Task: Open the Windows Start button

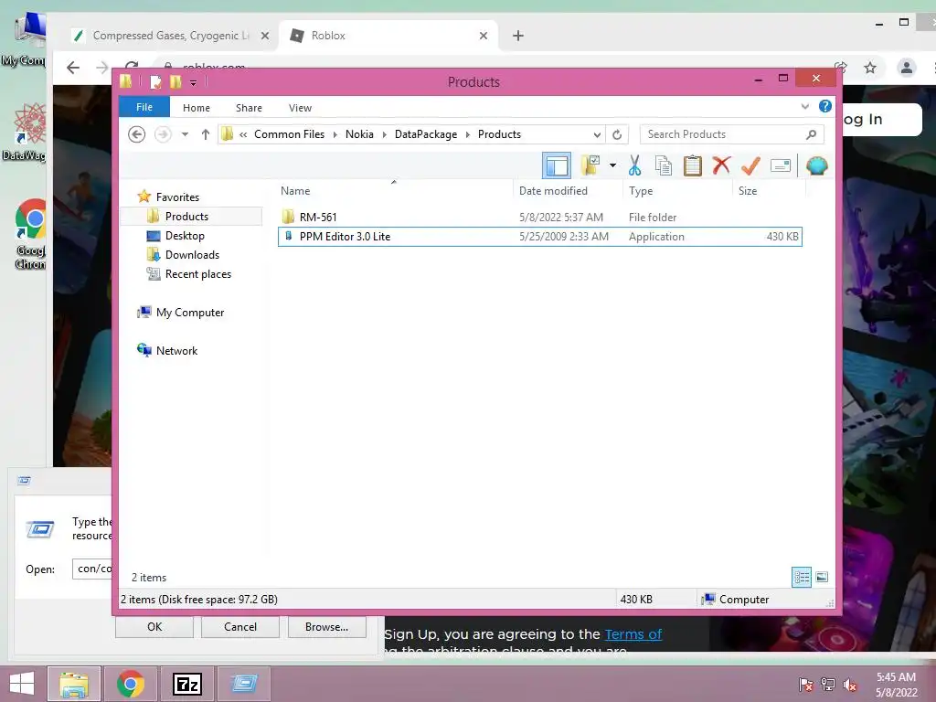Action: (x=22, y=684)
